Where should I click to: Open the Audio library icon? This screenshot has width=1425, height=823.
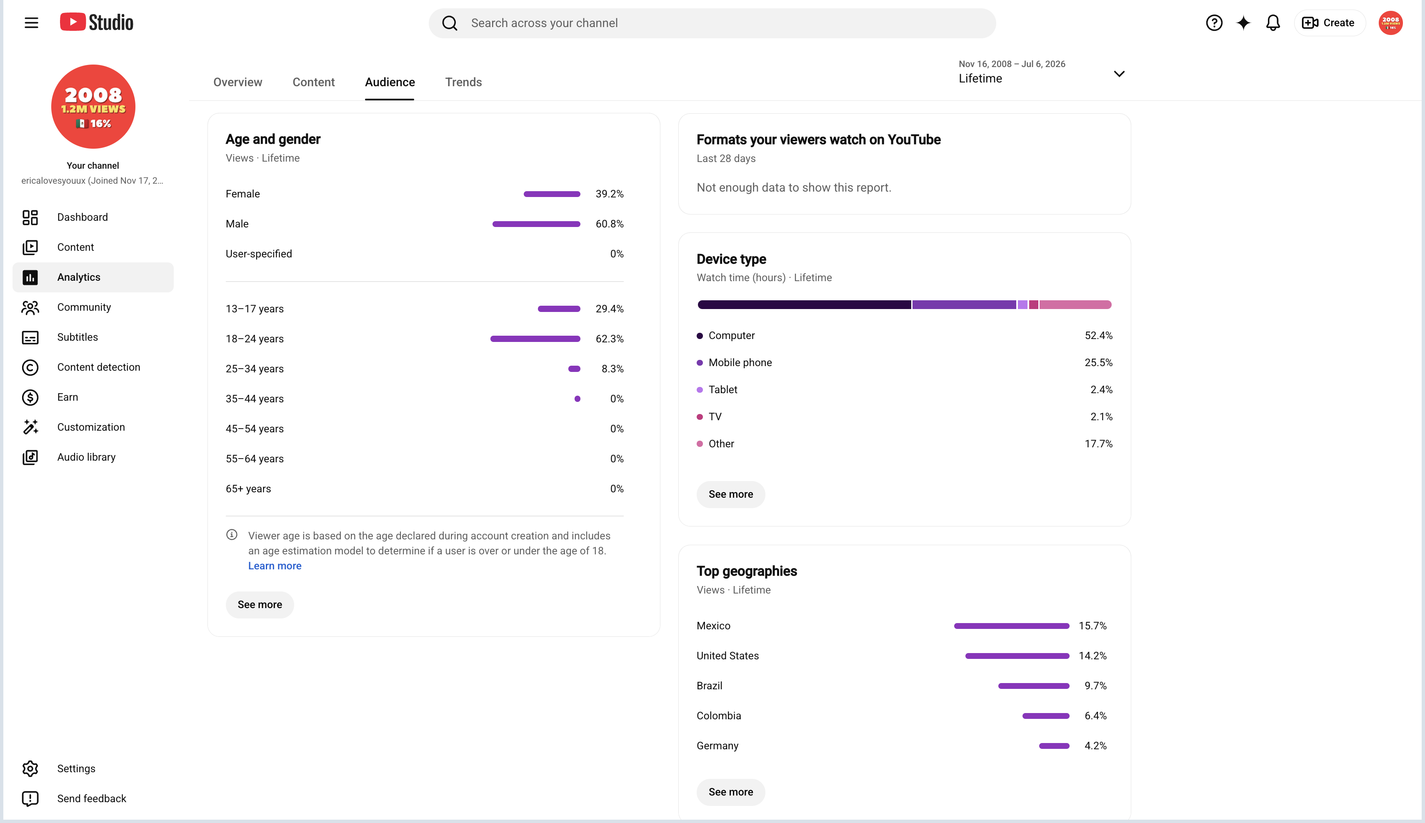(x=30, y=457)
